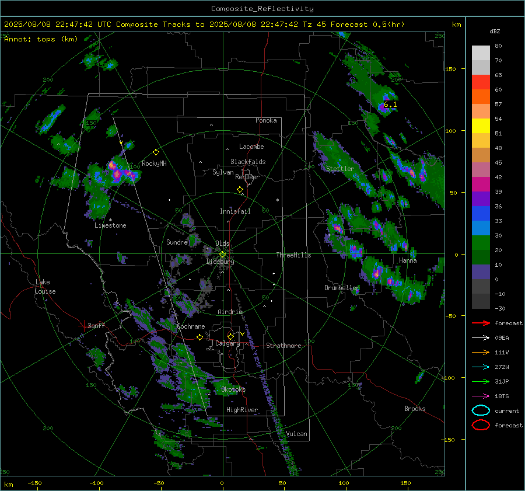
Task: Click the HighRiver town label
Action: pyautogui.click(x=242, y=410)
